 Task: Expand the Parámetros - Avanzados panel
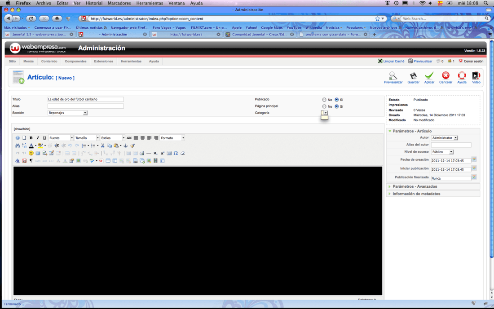[433, 186]
